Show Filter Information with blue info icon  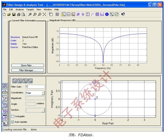click(107, 14)
